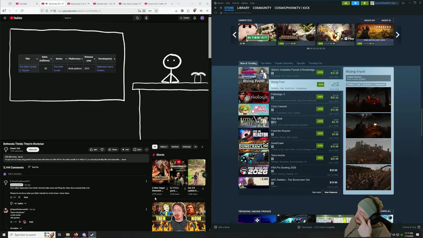Open Steam Games menu
The image size is (423, 238).
point(244,3)
